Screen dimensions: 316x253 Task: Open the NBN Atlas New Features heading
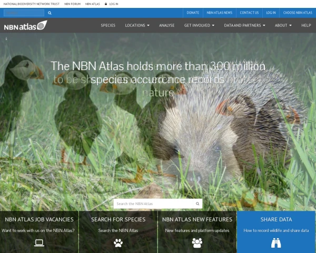tap(197, 219)
